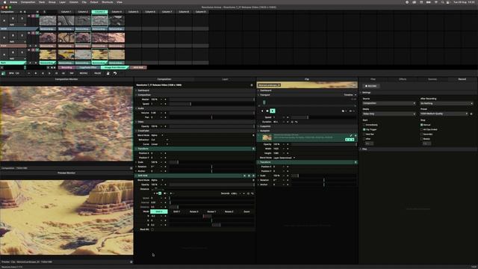Select Clip Trigger start option
The image size is (478, 269).
click(364, 129)
